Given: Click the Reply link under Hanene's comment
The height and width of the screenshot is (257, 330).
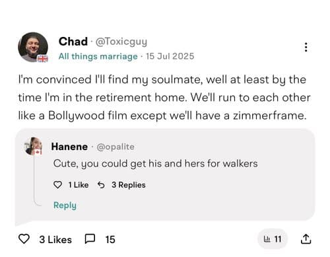Looking at the screenshot, I should pos(65,205).
